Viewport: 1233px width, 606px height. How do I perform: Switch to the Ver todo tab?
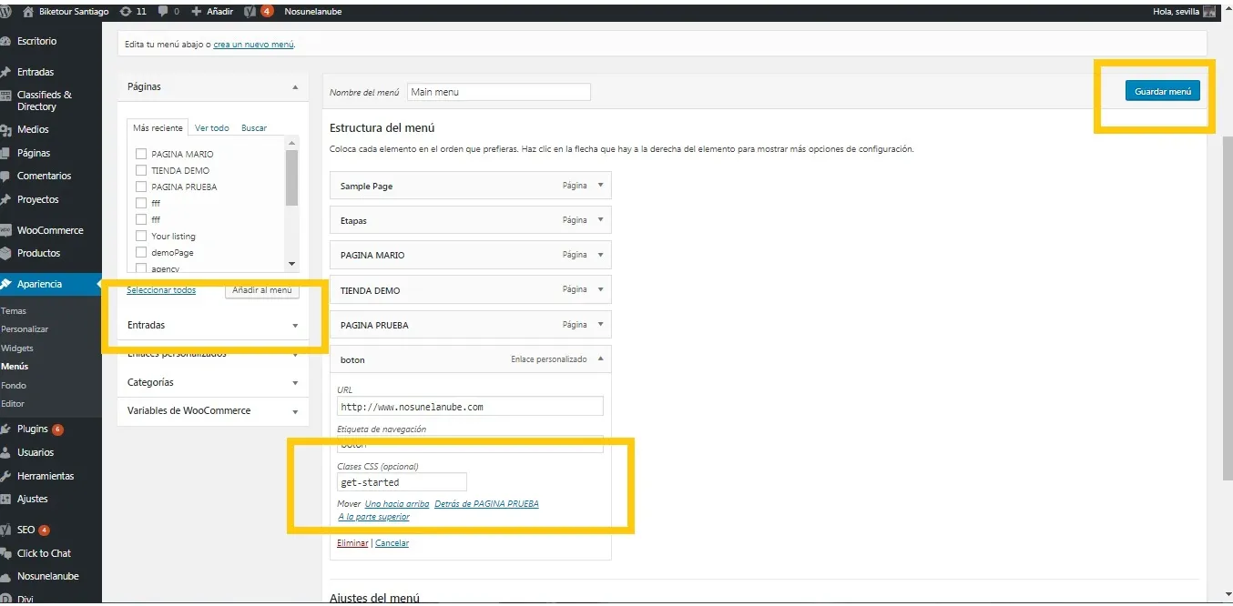[211, 128]
